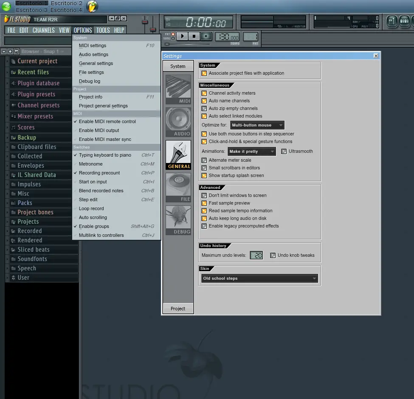The width and height of the screenshot is (414, 399).
Task: Click the Play transport button
Action: coord(182,36)
